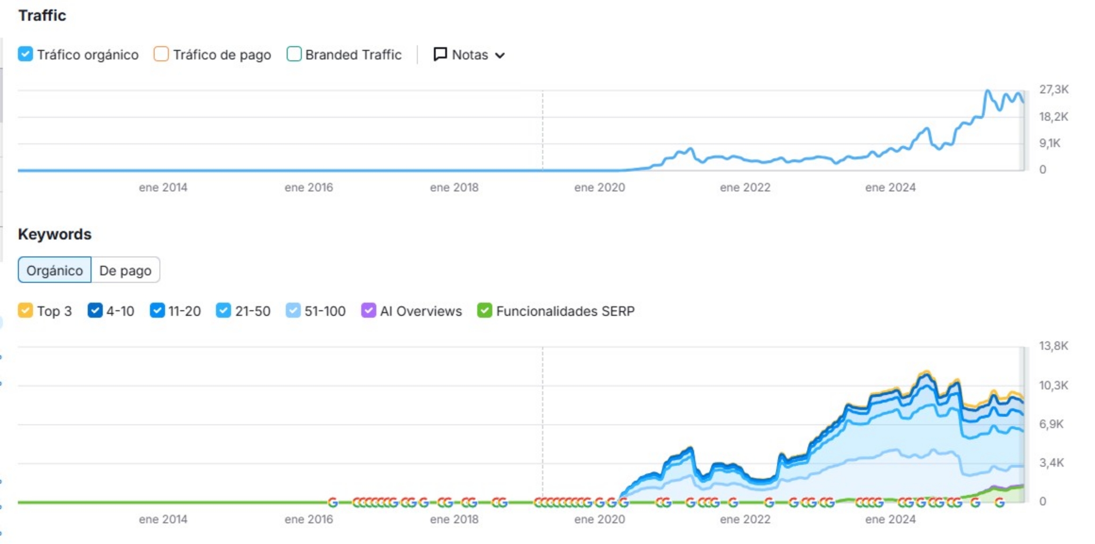Image resolution: width=1095 pixels, height=544 pixels.
Task: Switch to the De pago keywords tab
Action: [x=124, y=270]
